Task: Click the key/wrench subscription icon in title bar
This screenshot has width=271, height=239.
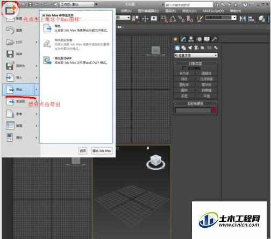Action: 223,4
